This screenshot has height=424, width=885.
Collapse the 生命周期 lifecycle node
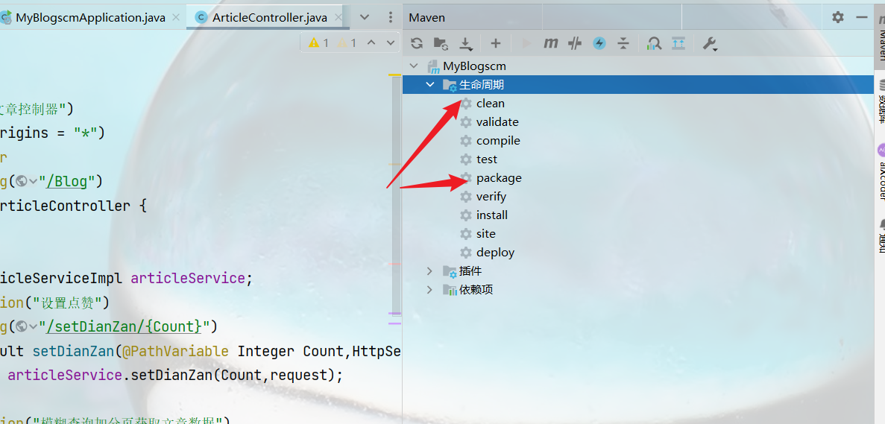click(x=430, y=85)
